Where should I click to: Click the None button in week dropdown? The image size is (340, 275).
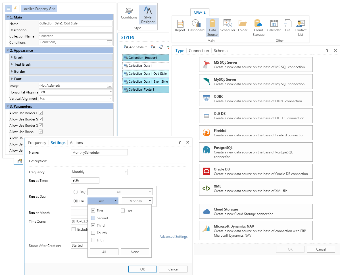click(x=135, y=252)
